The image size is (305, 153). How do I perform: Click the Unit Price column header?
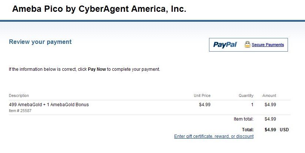point(202,95)
